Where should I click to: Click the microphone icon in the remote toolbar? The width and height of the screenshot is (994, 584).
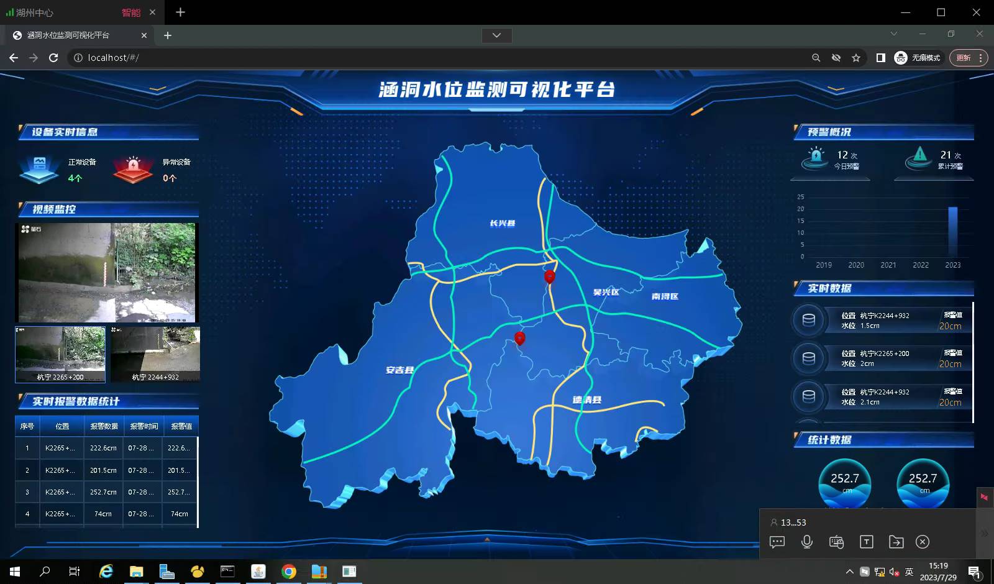click(x=806, y=542)
